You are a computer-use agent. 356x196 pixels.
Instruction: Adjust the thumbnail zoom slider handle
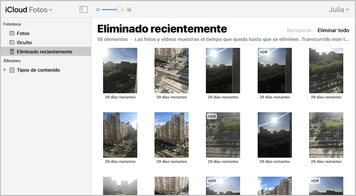[119, 10]
